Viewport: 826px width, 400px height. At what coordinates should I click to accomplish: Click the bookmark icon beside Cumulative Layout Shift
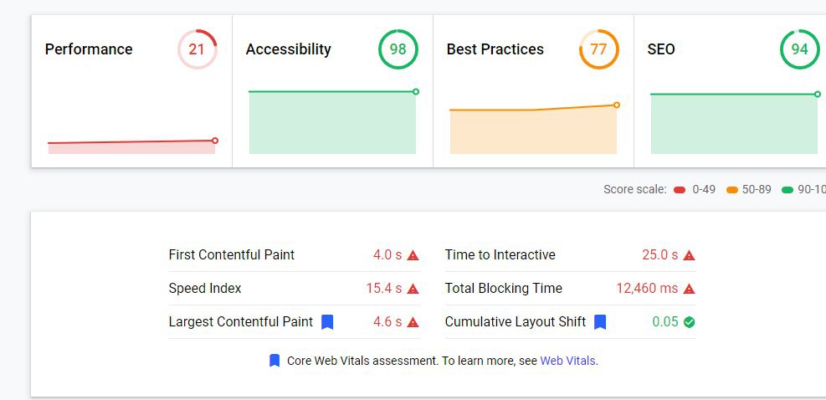pyautogui.click(x=600, y=321)
